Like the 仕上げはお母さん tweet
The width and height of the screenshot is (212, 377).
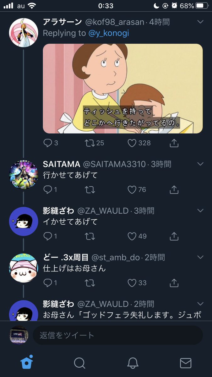tap(132, 283)
